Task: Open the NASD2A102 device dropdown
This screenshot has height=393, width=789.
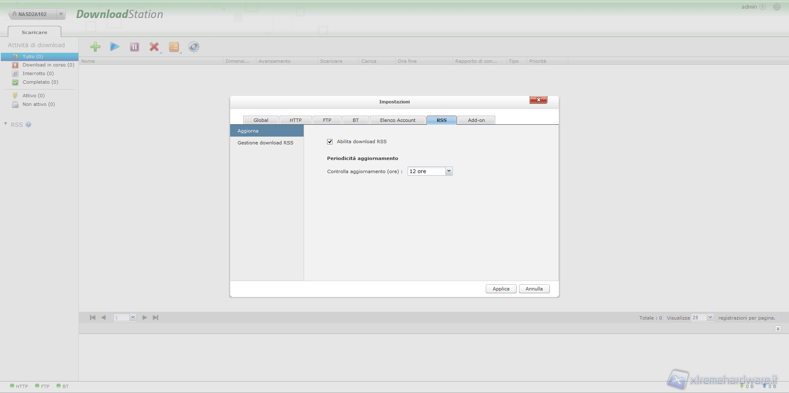Action: pos(61,14)
